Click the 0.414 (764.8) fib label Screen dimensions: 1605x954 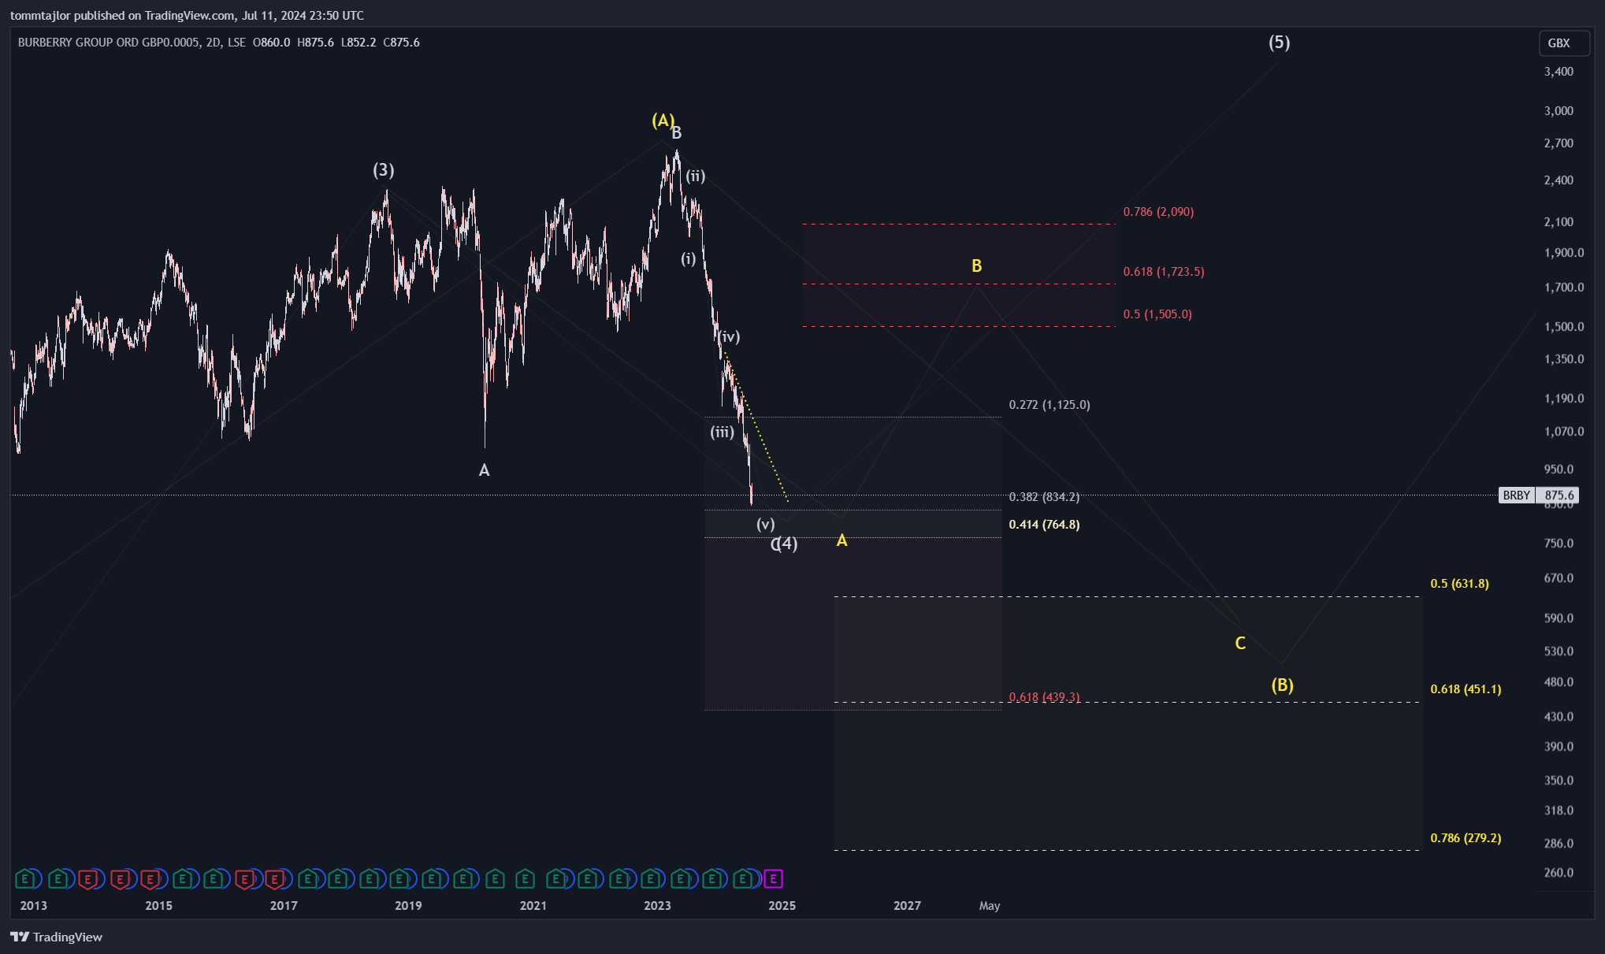1044,525
